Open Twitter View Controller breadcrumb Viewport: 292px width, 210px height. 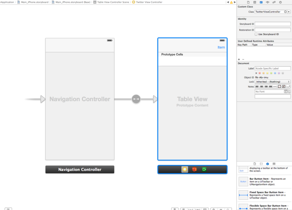(x=147, y=2)
